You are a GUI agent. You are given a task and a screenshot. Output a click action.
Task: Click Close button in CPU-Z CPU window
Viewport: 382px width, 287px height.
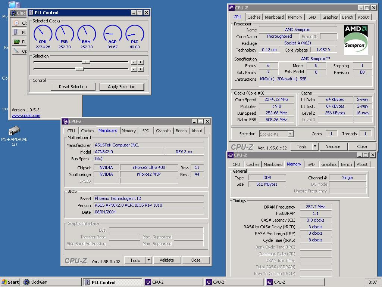pos(362,146)
